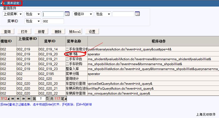Open the 模组ID field dropdown

coord(83,14)
